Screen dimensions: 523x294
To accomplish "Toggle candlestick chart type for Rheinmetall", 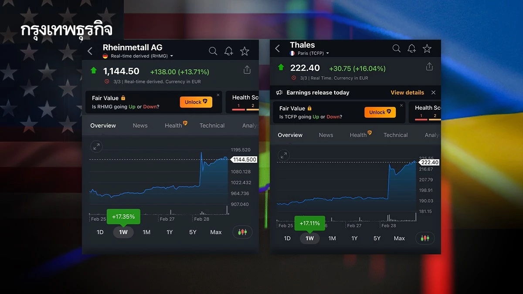I will (242, 232).
